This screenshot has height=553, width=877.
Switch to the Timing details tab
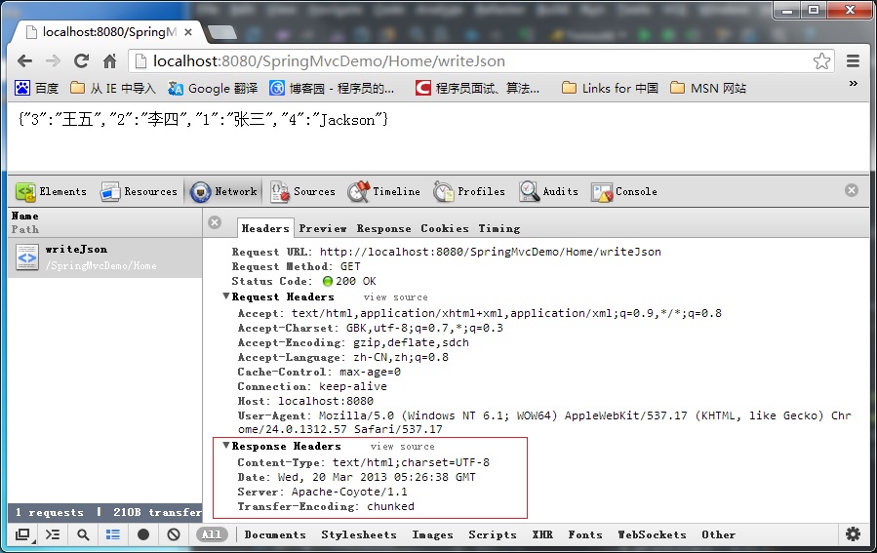point(498,228)
